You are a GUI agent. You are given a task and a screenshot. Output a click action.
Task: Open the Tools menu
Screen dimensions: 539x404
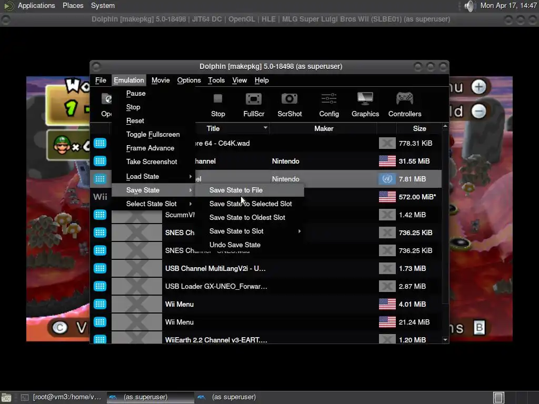216,80
